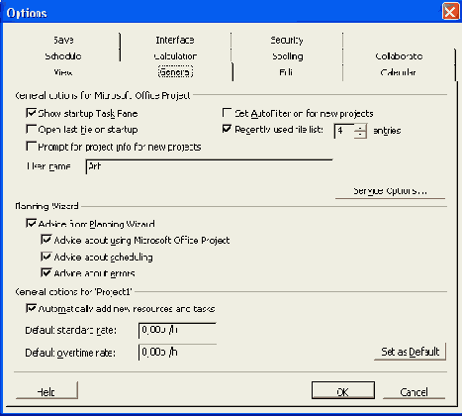Open the Calendar tab
This screenshot has width=462, height=416.
(399, 72)
